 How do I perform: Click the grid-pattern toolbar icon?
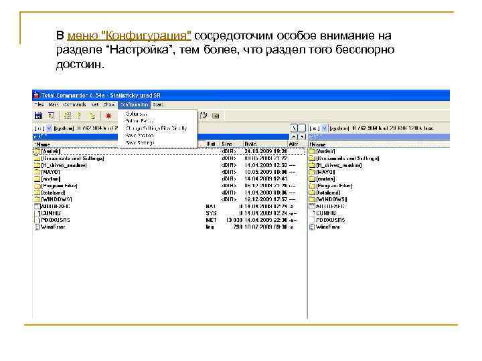click(68, 116)
